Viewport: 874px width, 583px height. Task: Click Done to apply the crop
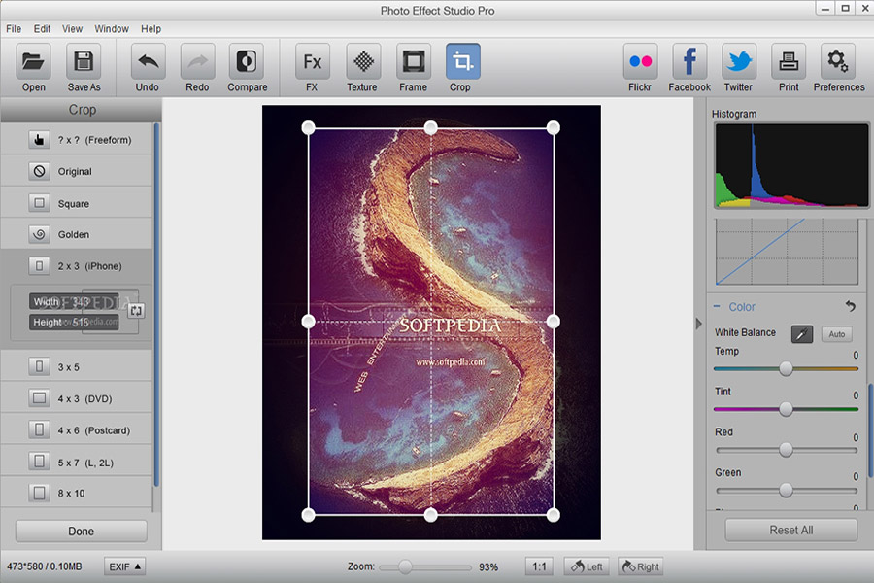(x=82, y=532)
